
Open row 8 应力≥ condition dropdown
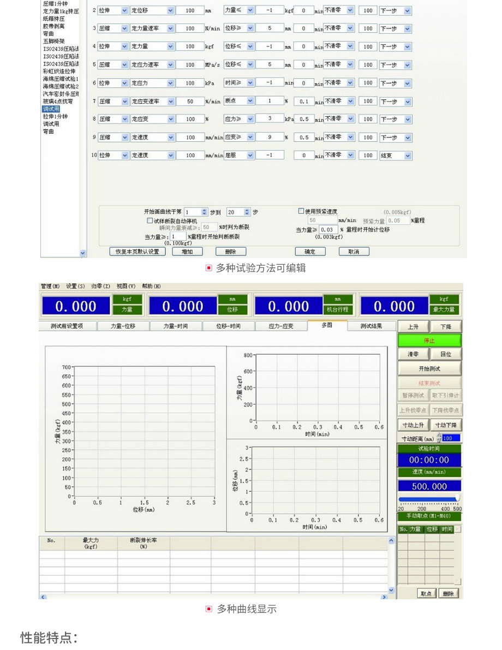point(250,119)
